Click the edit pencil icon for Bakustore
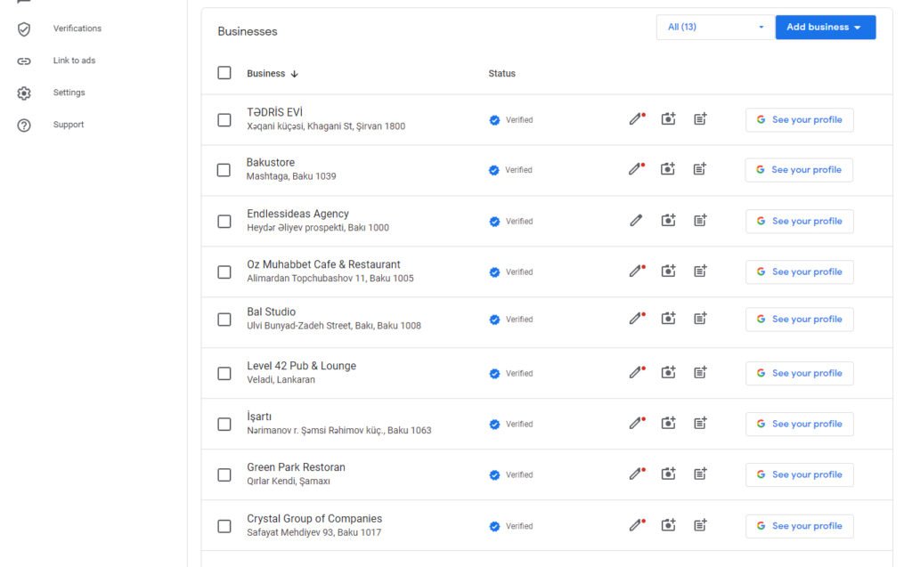This screenshot has height=567, width=912. coord(635,169)
